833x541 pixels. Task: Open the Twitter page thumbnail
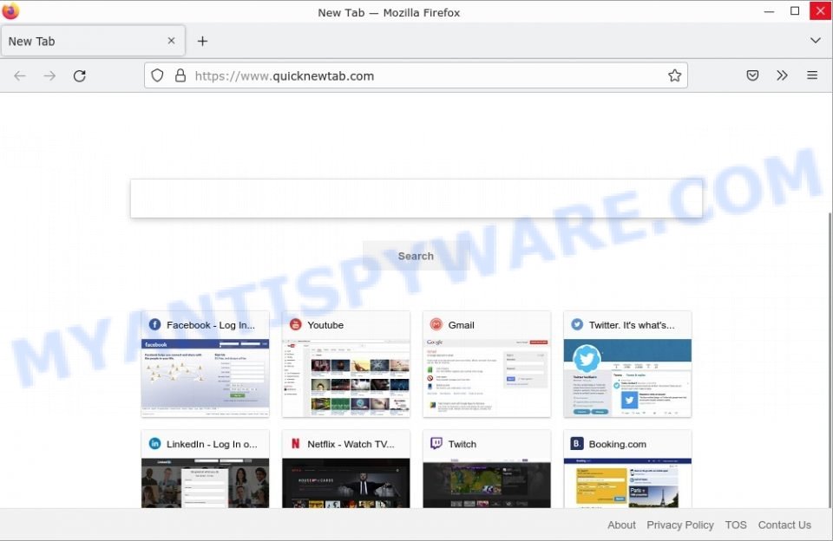tap(627, 377)
